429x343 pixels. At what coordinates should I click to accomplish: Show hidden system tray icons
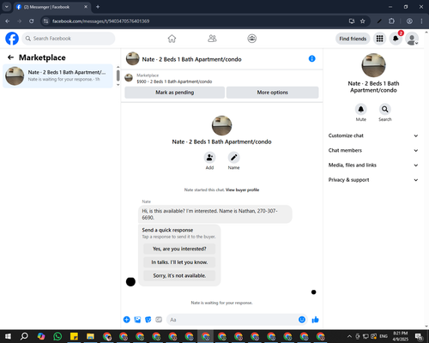coord(349,336)
